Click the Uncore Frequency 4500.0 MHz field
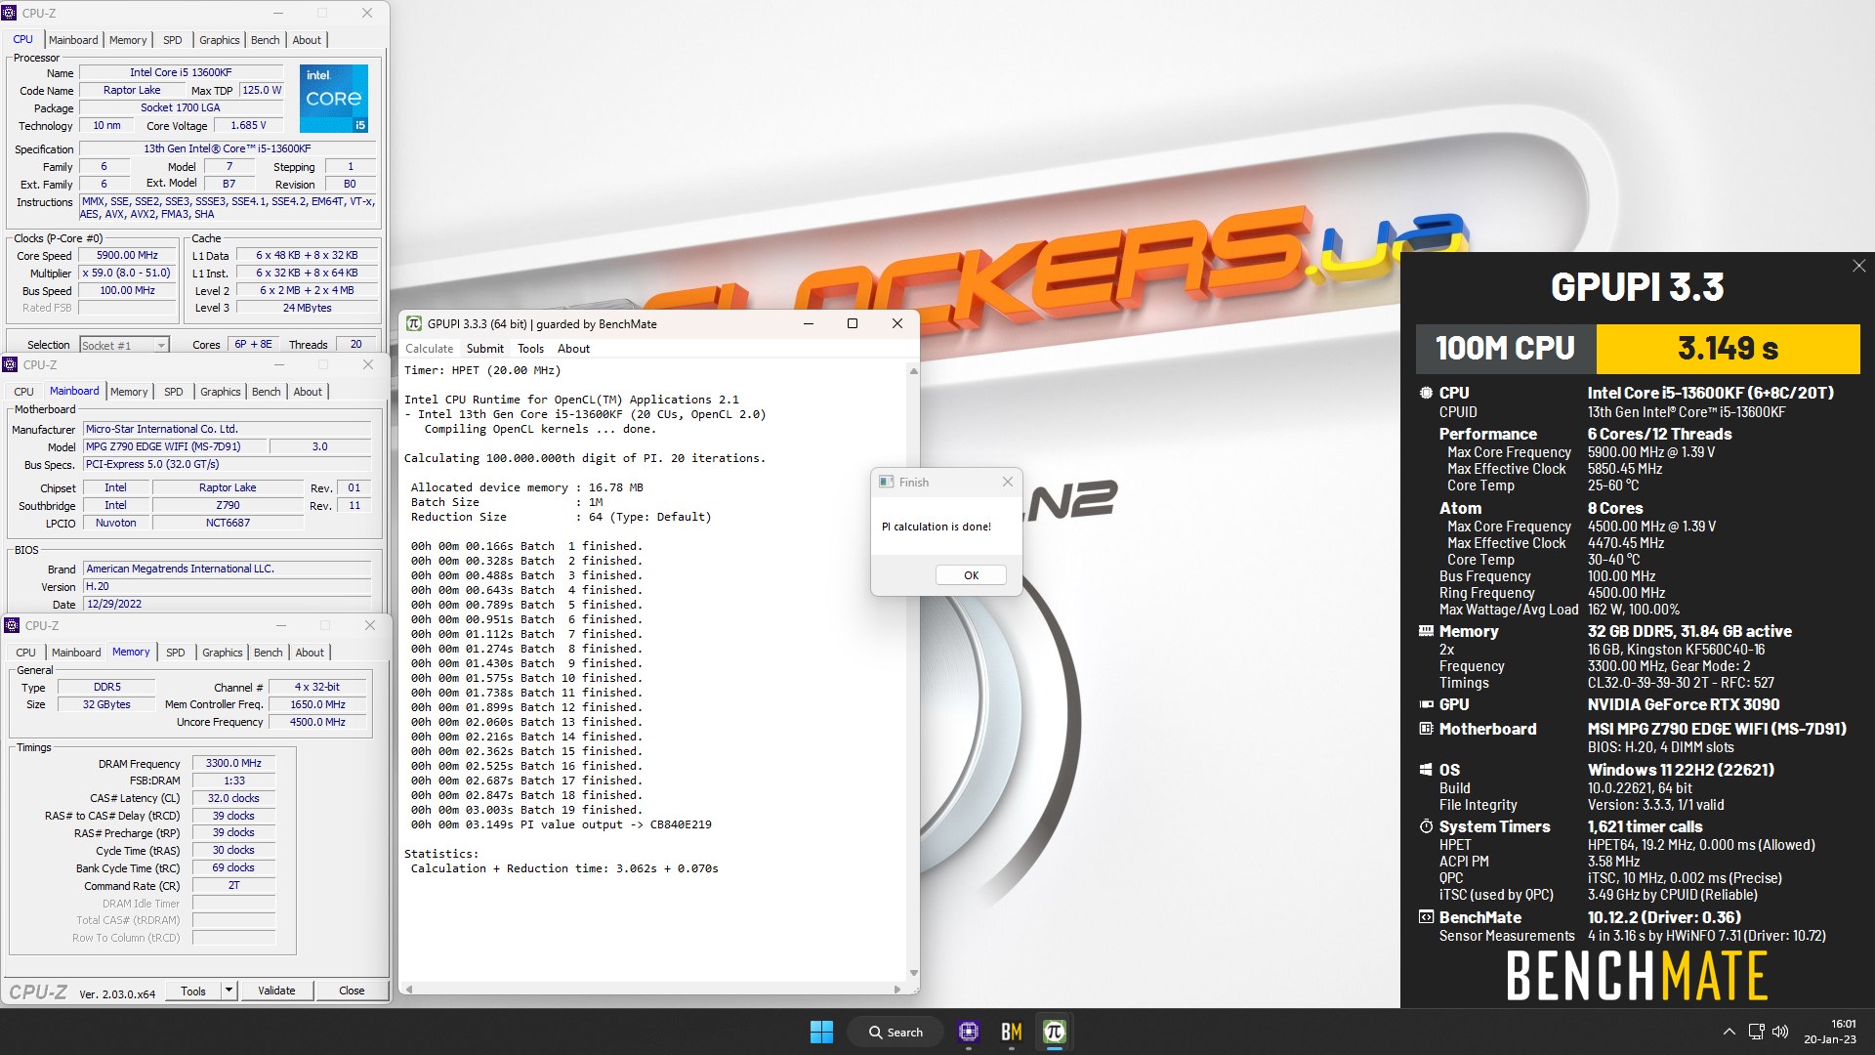Screen dimensions: 1875x1055 [x=317, y=722]
